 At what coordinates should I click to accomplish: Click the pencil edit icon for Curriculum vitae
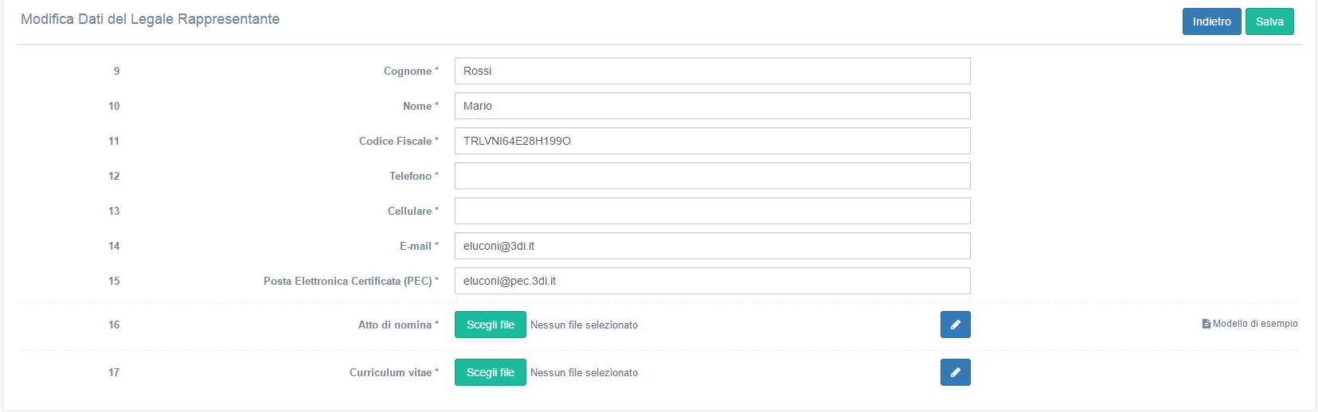[955, 372]
